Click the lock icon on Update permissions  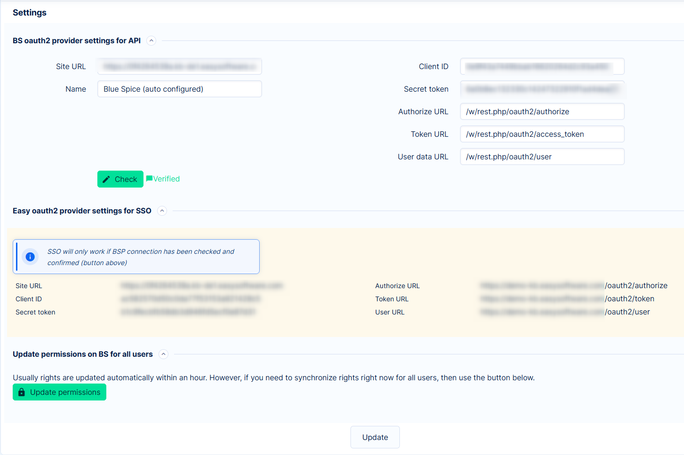(22, 392)
